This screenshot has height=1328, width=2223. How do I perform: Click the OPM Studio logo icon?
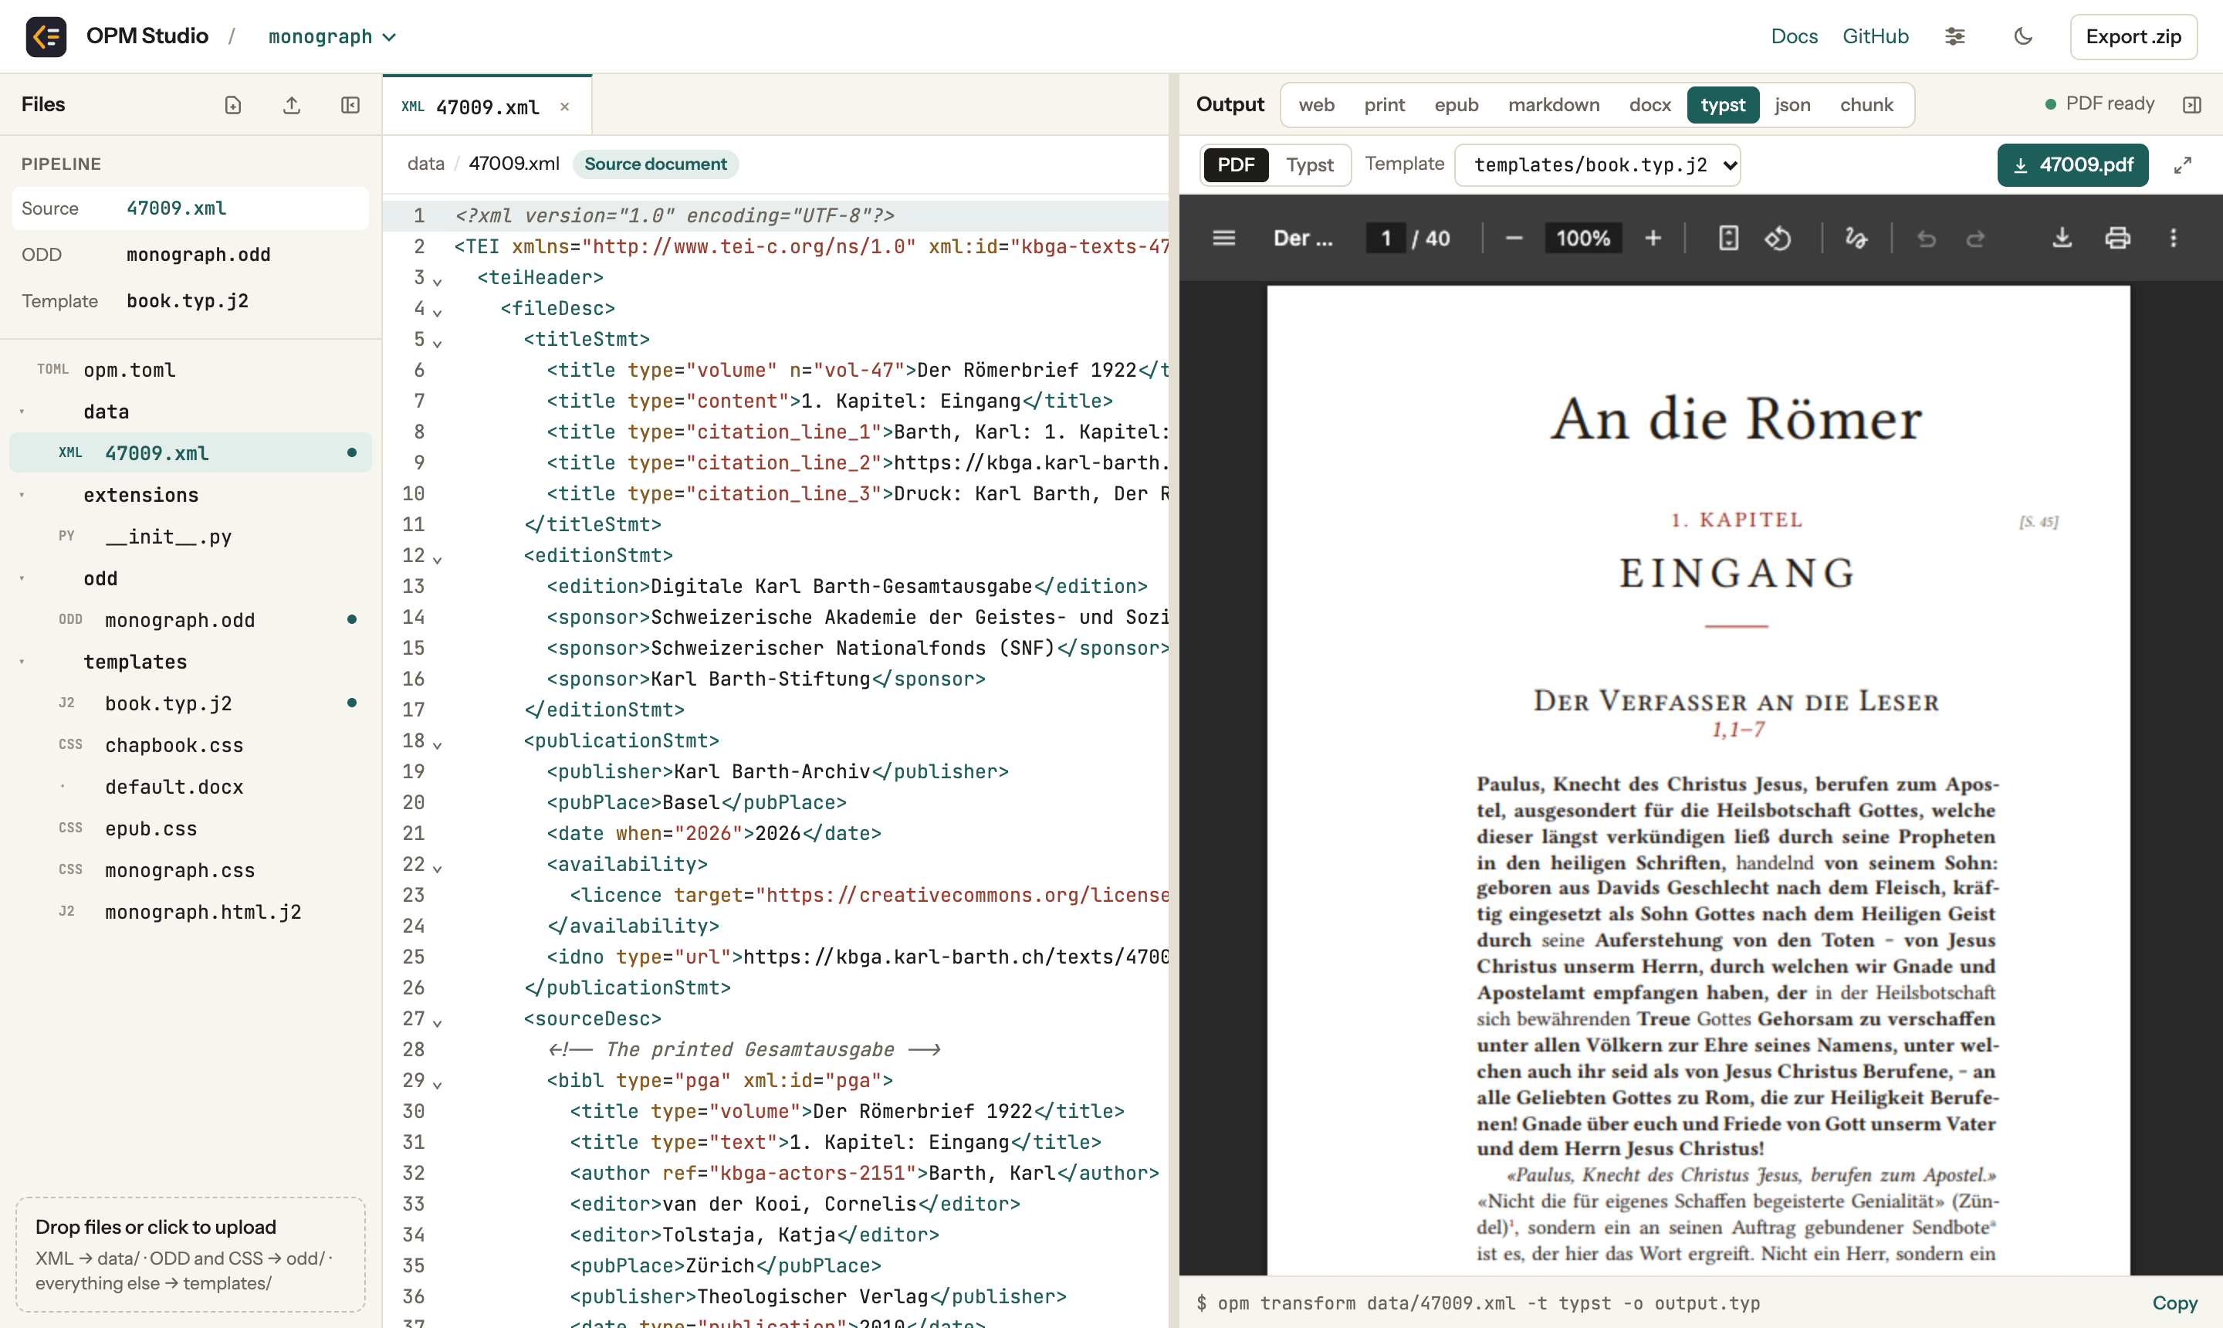[46, 37]
